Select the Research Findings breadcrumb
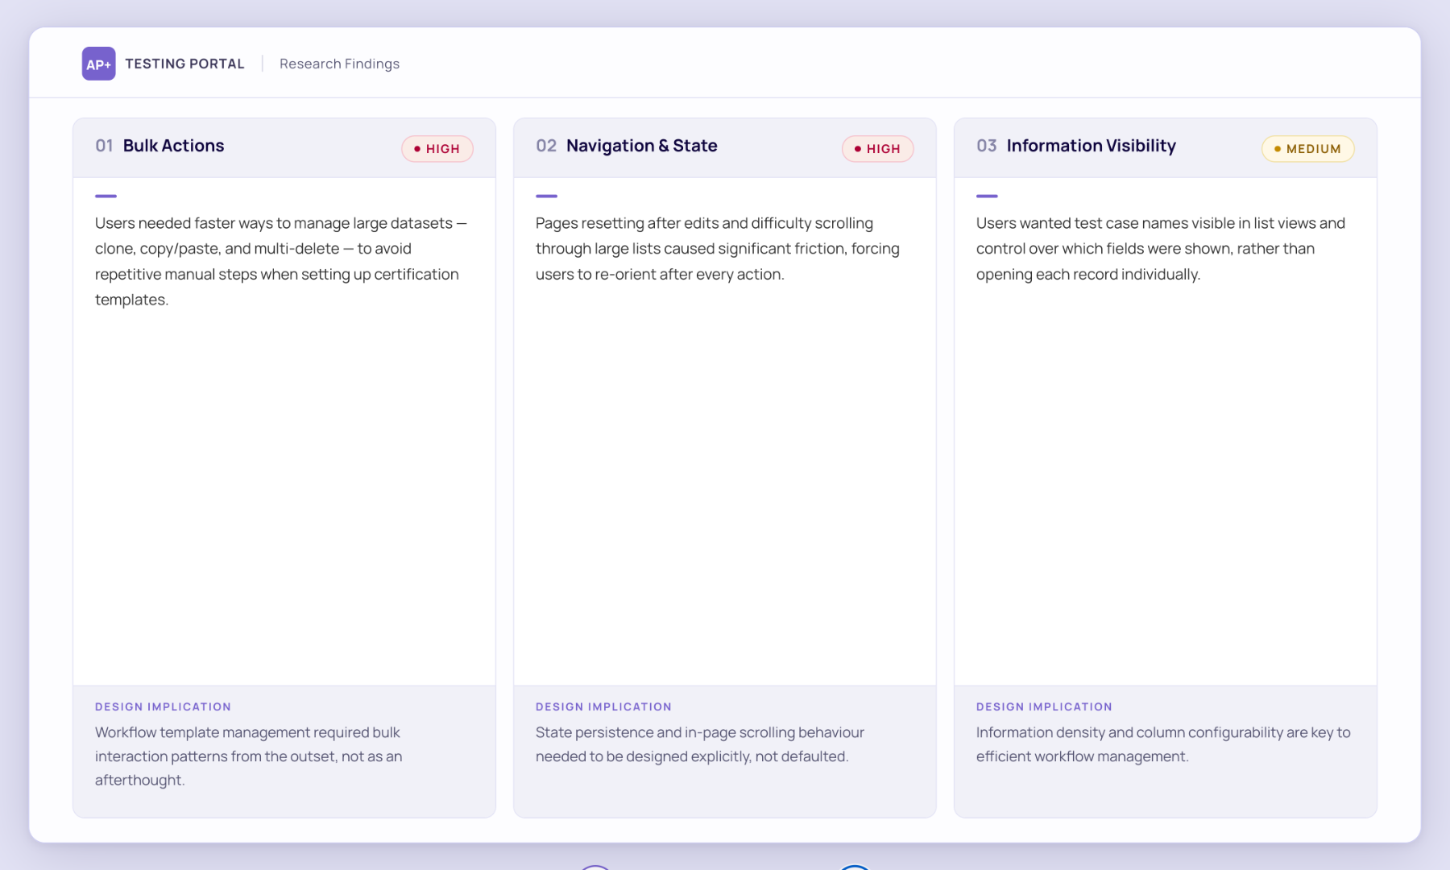This screenshot has height=870, width=1450. coord(339,64)
